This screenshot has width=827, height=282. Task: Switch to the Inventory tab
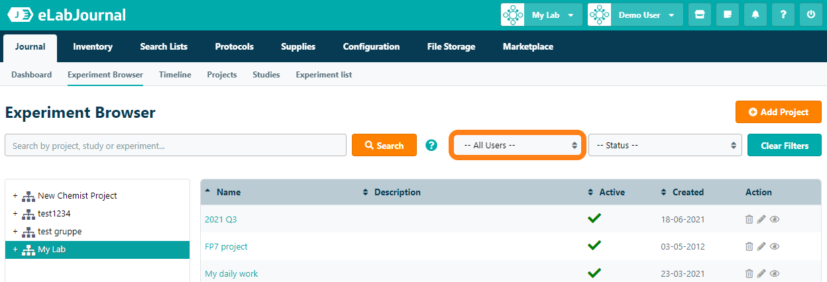click(93, 46)
